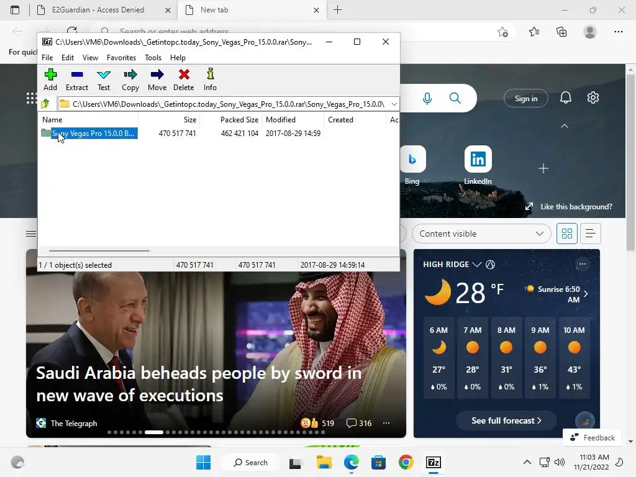Viewport: 636px width, 477px height.
Task: Expand the 7-Zip address path dropdown
Action: coord(394,104)
